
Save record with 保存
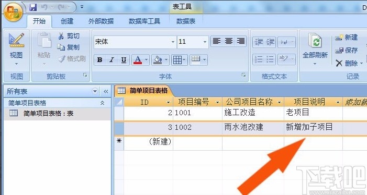click(x=347, y=50)
